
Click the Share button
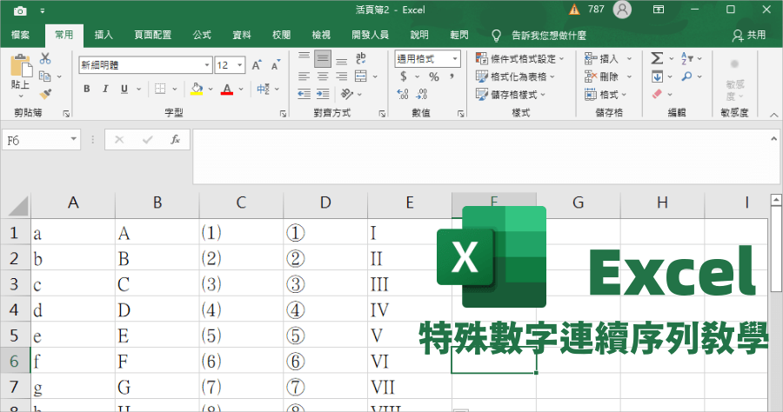coord(749,35)
